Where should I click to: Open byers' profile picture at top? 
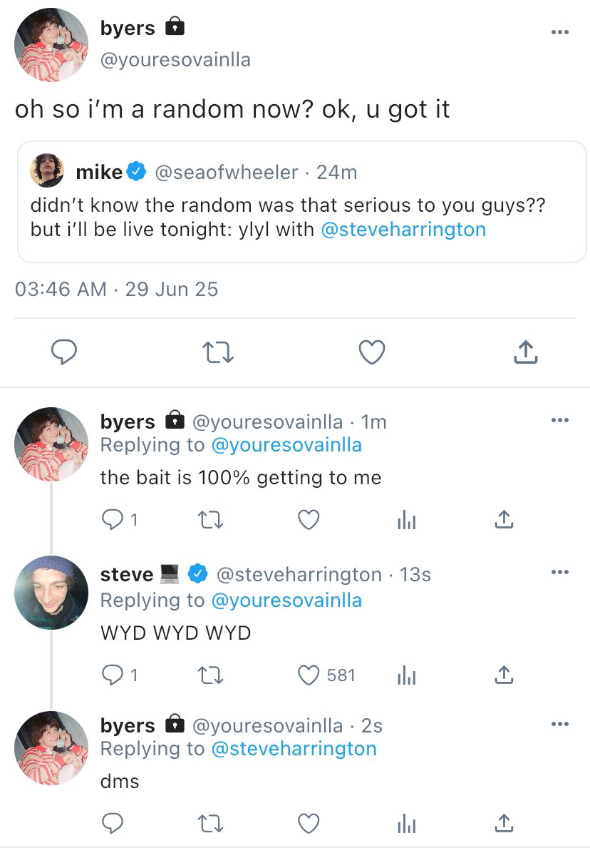pyautogui.click(x=51, y=45)
